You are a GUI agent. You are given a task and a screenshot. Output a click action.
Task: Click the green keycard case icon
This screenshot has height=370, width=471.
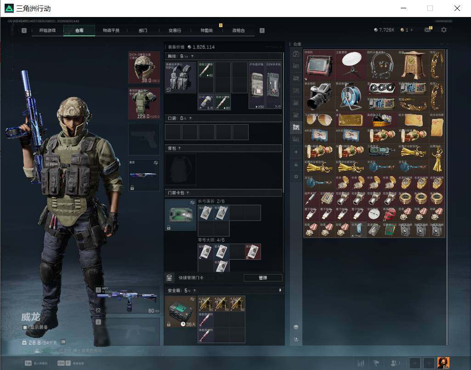pos(181,215)
